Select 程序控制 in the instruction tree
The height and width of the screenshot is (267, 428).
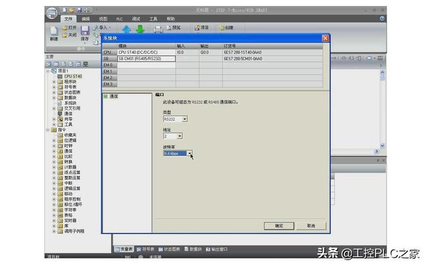coord(72,199)
